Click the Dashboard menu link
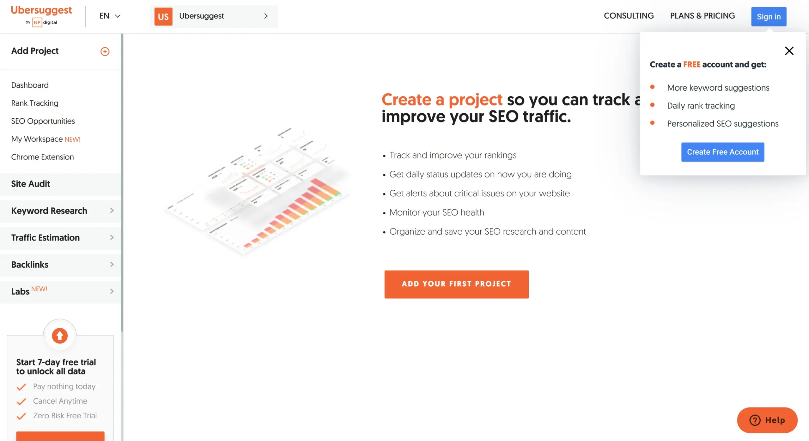The image size is (809, 441). coord(30,85)
